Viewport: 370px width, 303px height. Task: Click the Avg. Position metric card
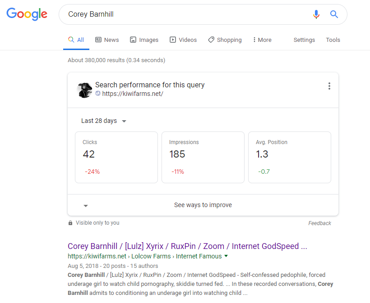click(290, 157)
